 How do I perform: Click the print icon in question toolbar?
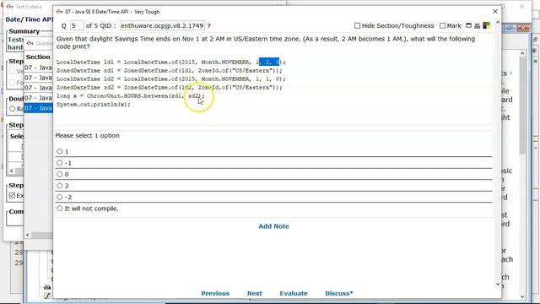tap(477, 25)
